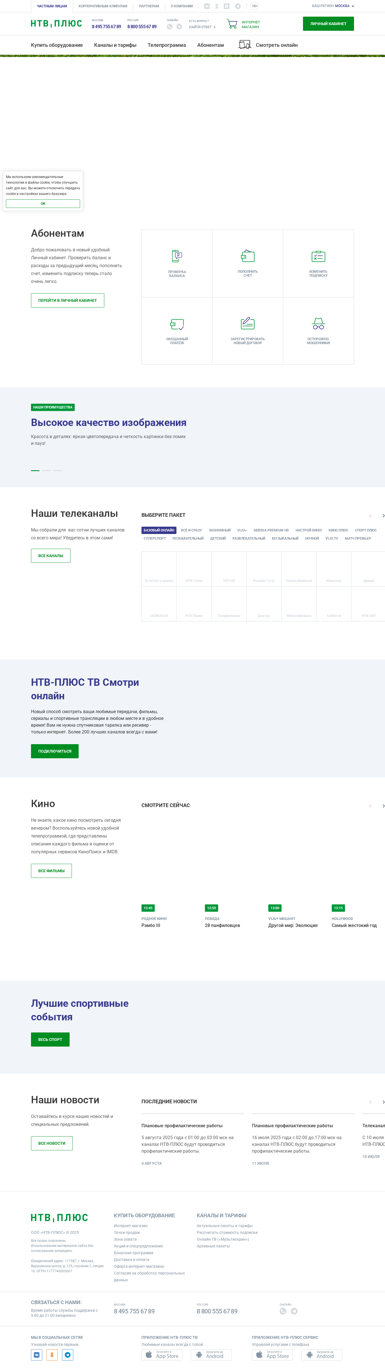This screenshot has height=1369, width=385.
Task: Go back with Смотрите сейчас left arrow
Action: click(x=370, y=806)
